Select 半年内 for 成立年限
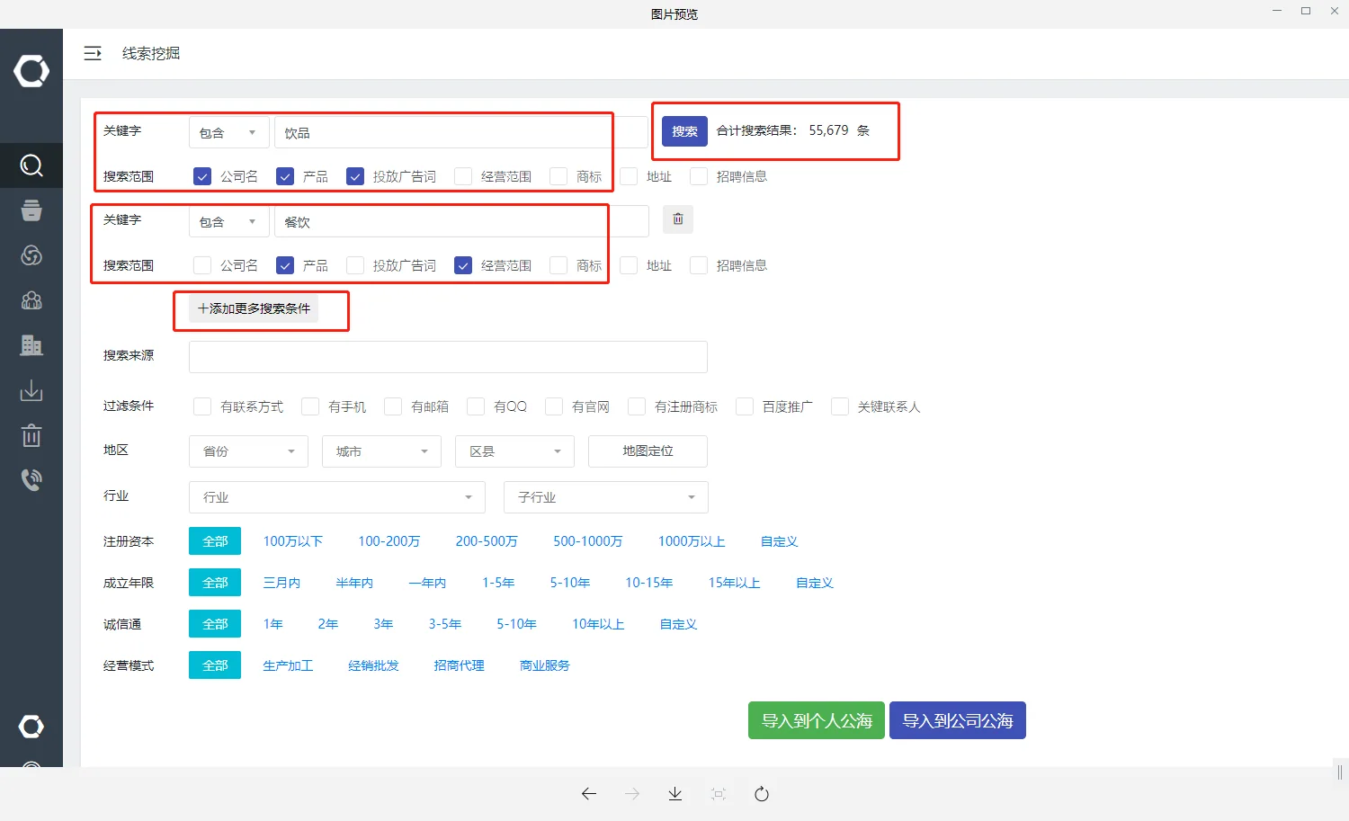This screenshot has height=821, width=1349. tap(354, 583)
